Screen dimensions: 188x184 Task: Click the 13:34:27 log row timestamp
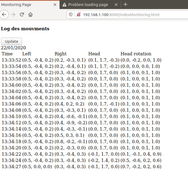(x=11, y=166)
